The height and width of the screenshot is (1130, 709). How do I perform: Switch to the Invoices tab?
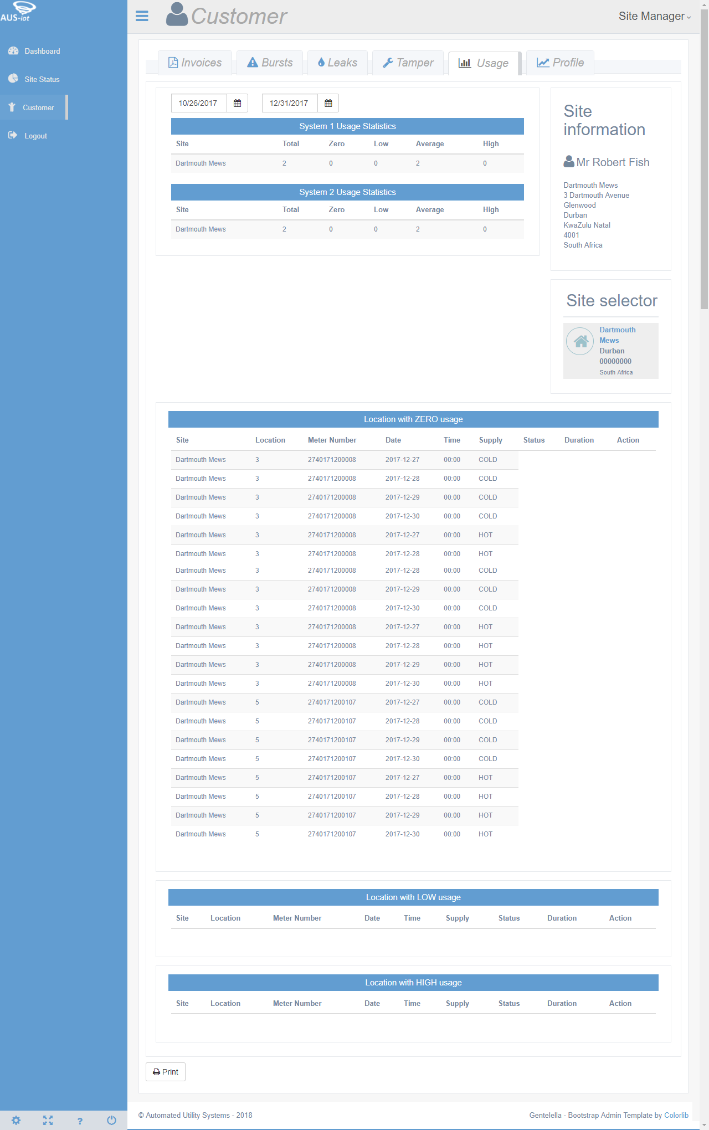click(x=195, y=63)
